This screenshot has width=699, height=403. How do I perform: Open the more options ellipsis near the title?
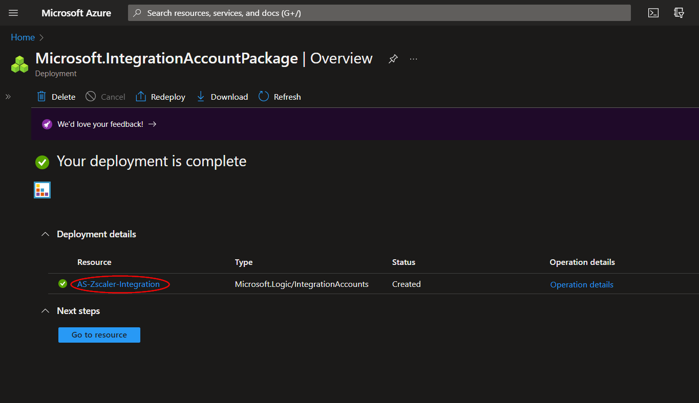tap(414, 59)
